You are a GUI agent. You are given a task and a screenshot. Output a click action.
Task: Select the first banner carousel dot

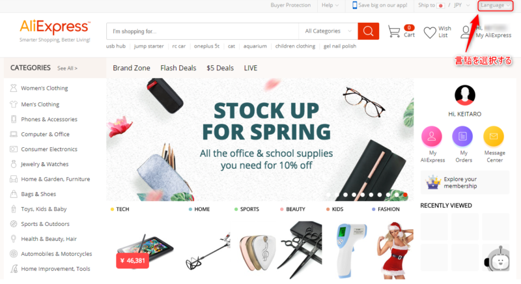(x=328, y=195)
